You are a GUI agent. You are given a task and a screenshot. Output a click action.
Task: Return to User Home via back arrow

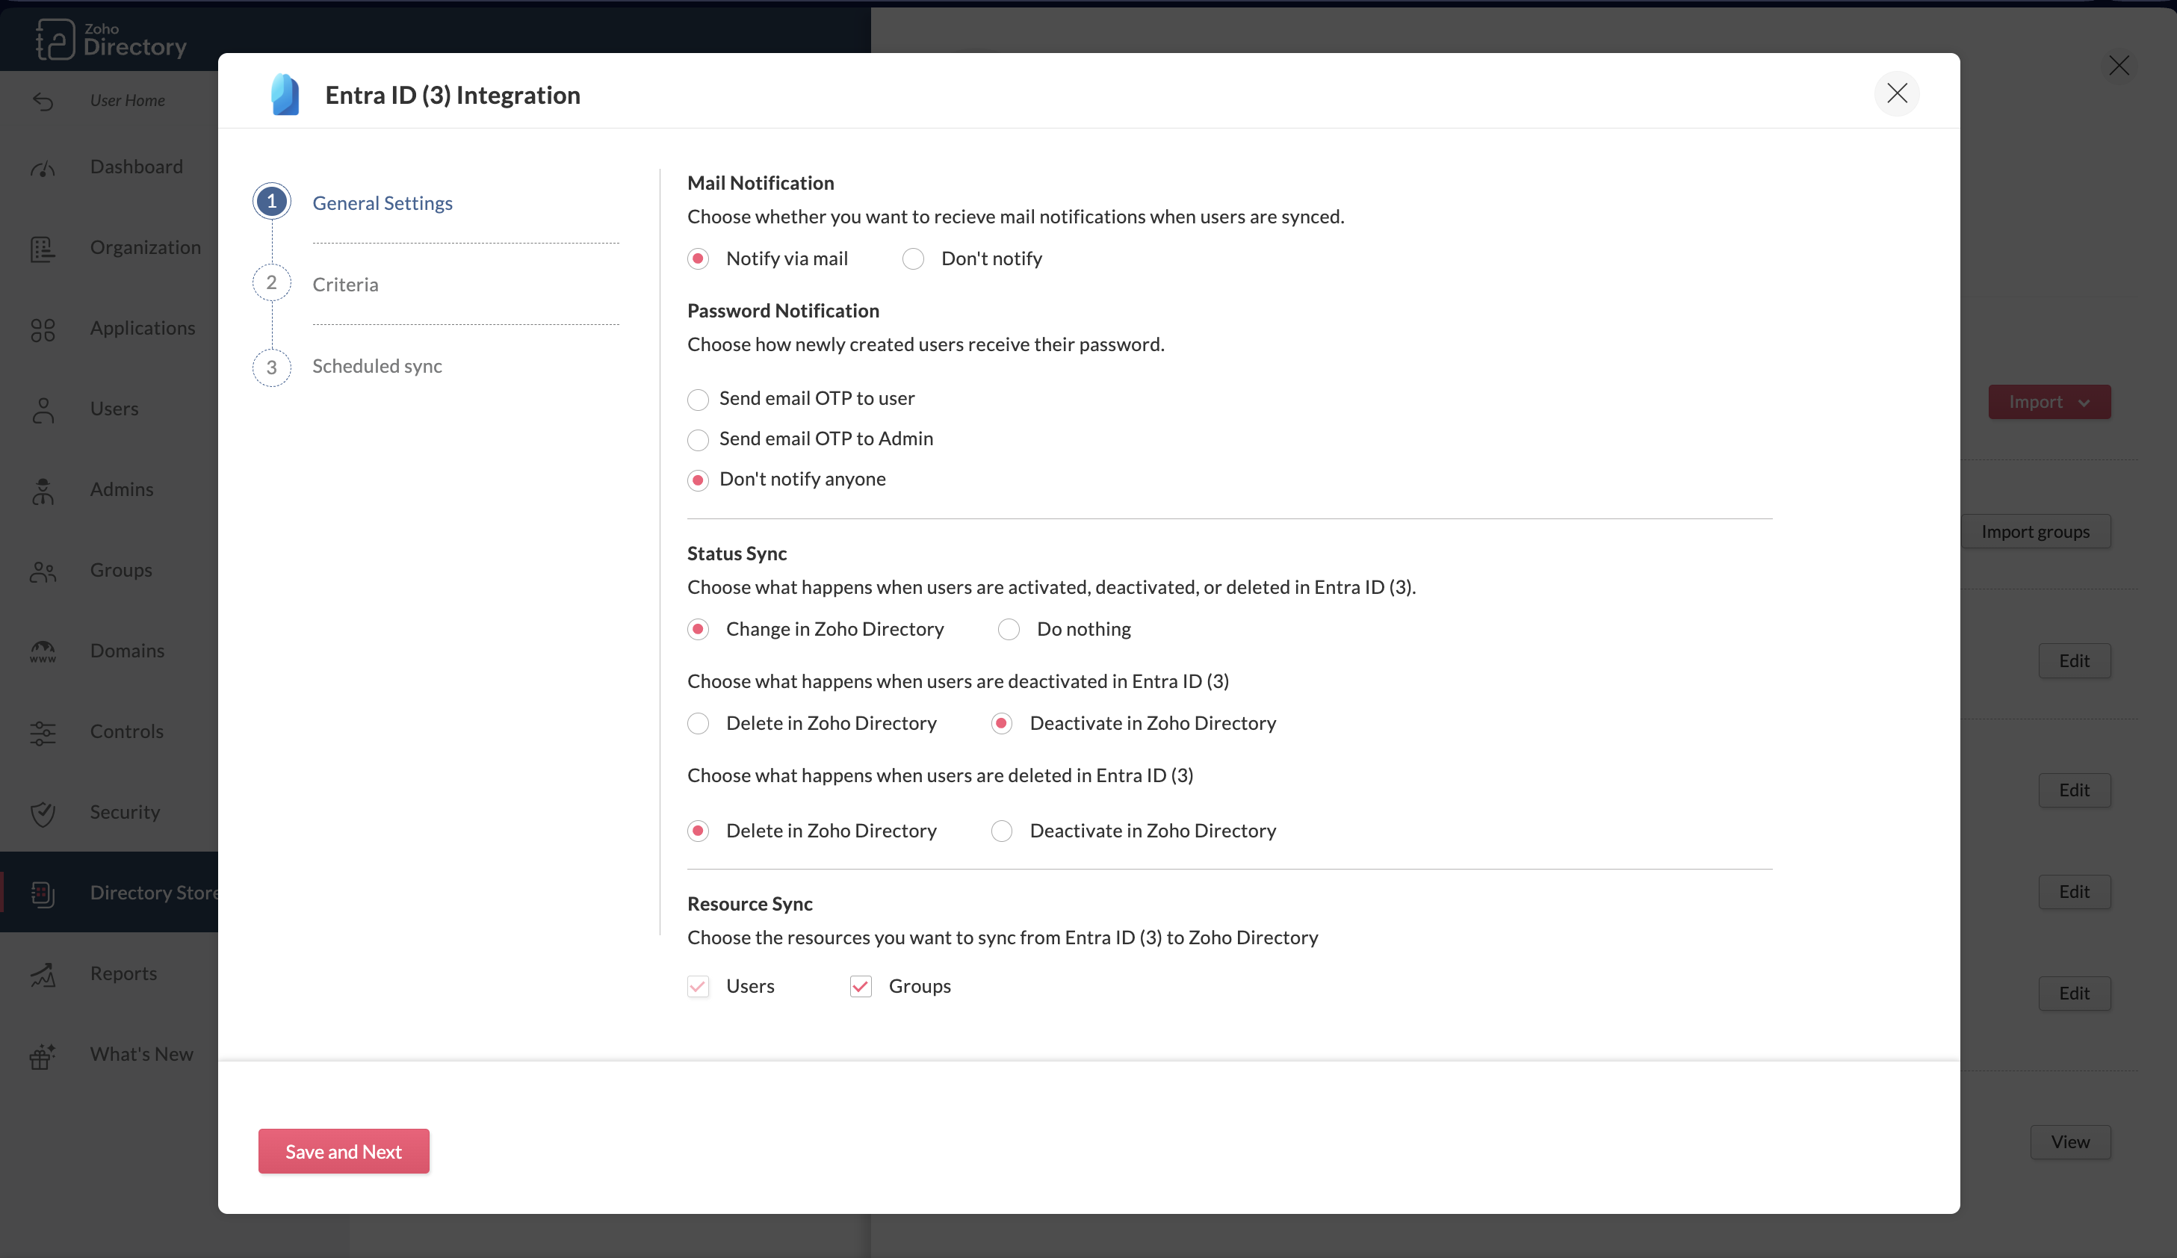tap(43, 101)
